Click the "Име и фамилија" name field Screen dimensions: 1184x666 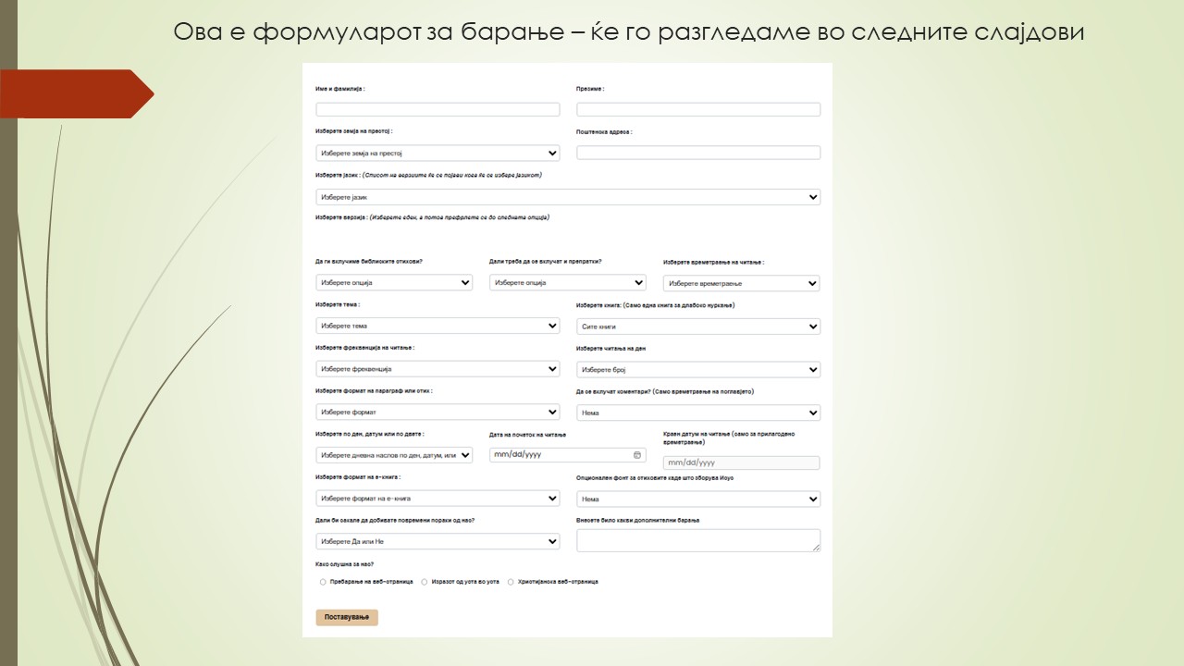tap(438, 108)
